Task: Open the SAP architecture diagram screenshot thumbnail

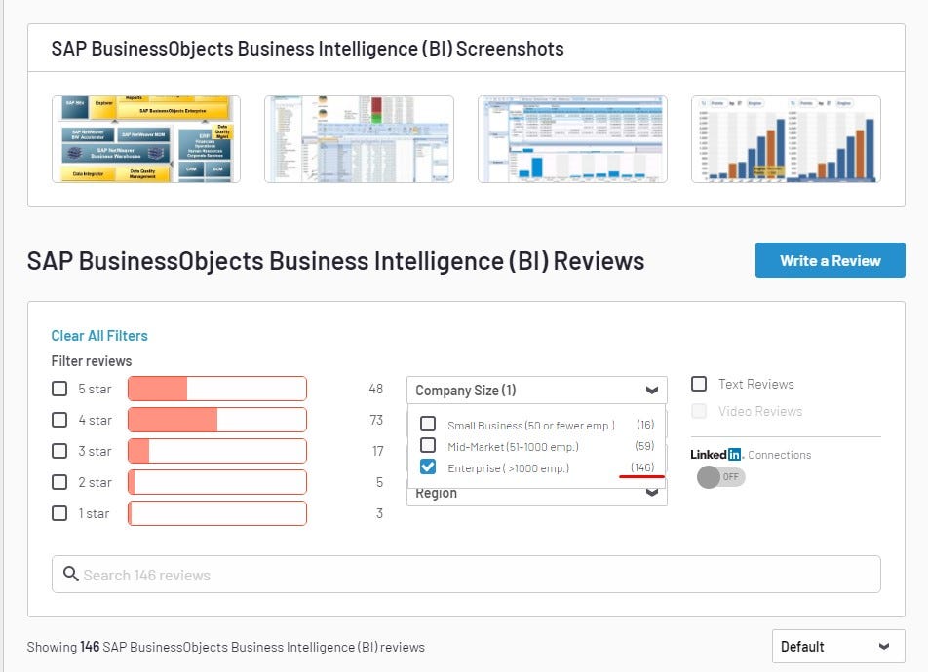Action: click(146, 139)
